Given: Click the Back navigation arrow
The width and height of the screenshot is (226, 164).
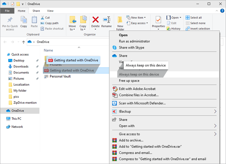Looking at the screenshot, I should (x=5, y=42).
